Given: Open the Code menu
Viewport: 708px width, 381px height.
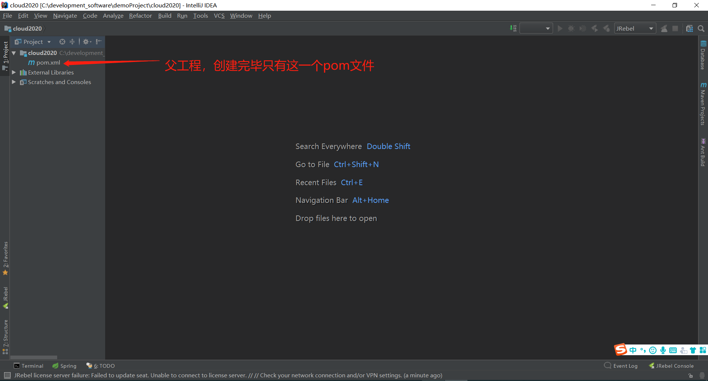Looking at the screenshot, I should pos(90,16).
